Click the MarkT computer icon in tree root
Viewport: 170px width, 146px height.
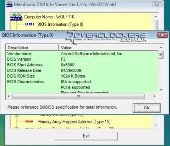click(16, 17)
